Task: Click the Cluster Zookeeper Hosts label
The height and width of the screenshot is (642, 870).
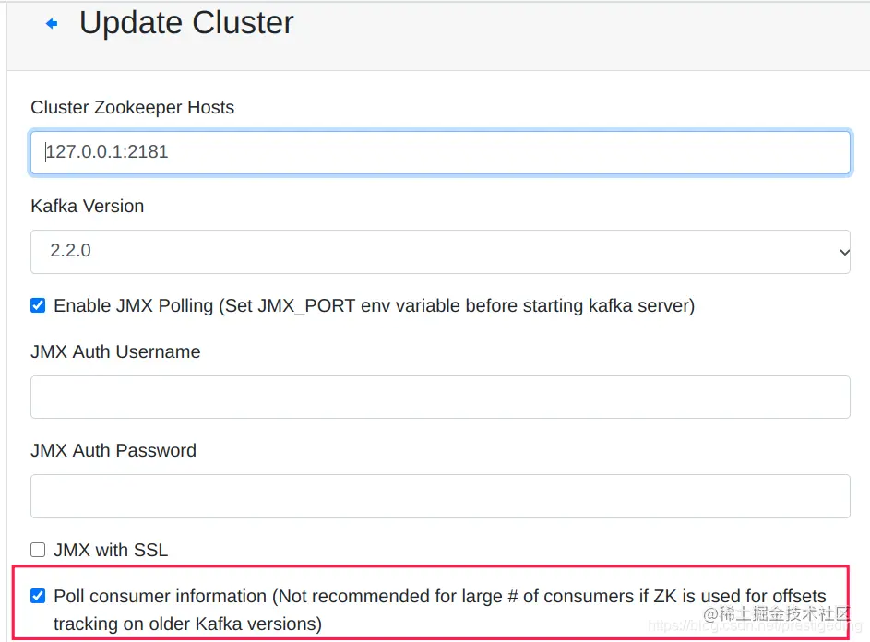Action: pos(132,107)
